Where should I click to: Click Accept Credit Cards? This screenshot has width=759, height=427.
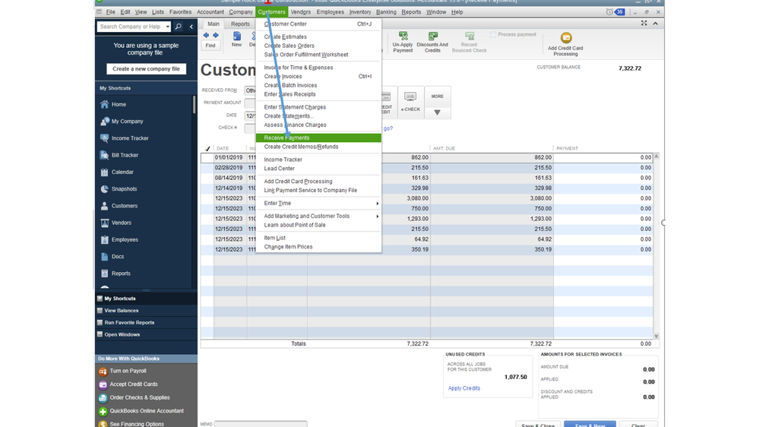click(x=134, y=384)
